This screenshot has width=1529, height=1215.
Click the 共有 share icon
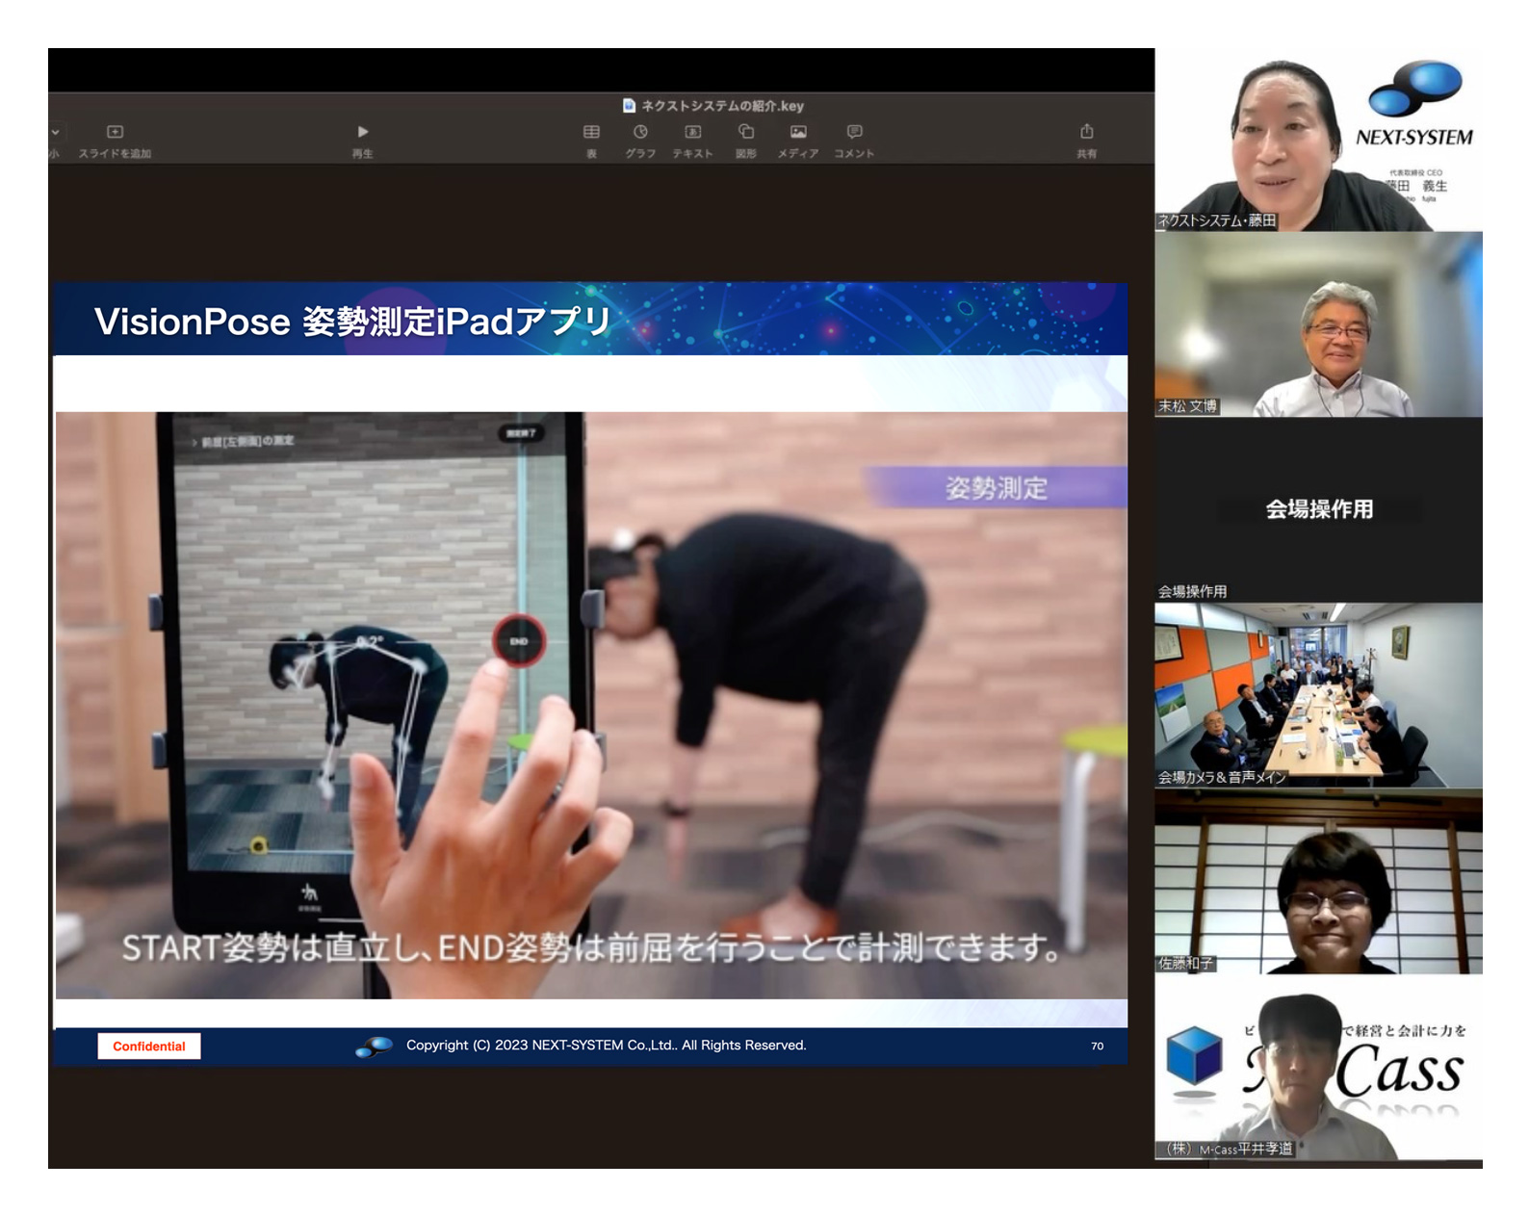pyautogui.click(x=1086, y=132)
